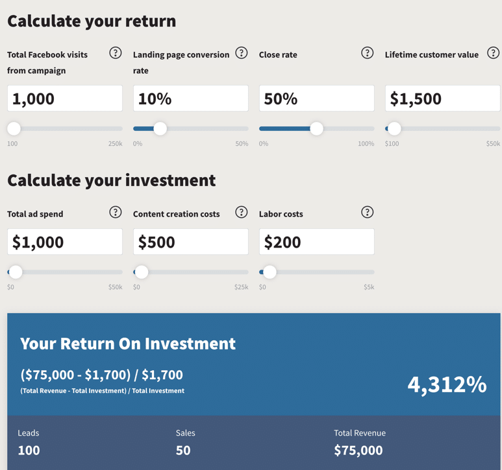
Task: Click the Lifetime customer value slider knob
Action: tap(394, 128)
